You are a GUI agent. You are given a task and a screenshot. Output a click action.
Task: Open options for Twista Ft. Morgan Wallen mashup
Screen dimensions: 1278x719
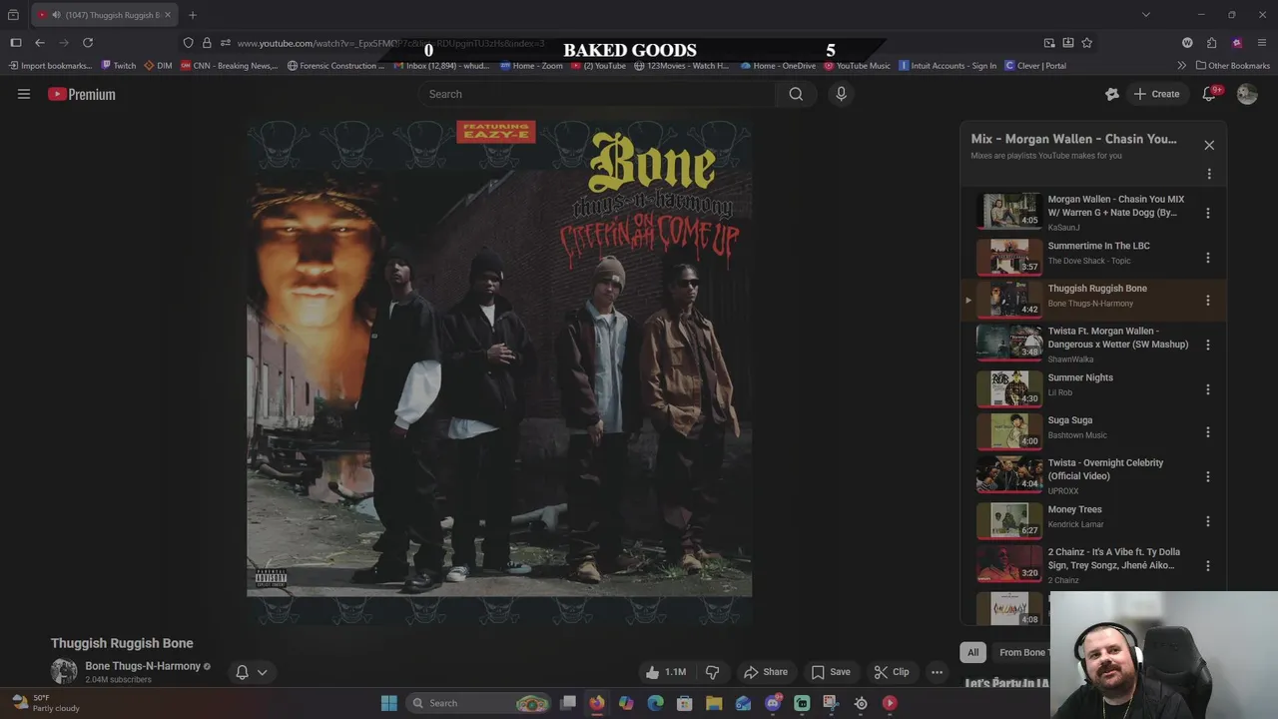(x=1208, y=345)
